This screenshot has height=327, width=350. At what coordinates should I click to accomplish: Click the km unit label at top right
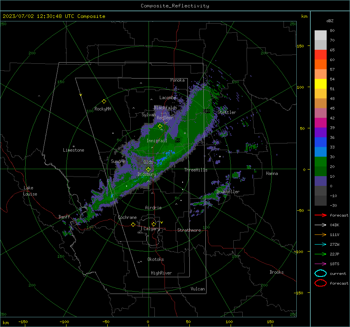click(x=304, y=16)
